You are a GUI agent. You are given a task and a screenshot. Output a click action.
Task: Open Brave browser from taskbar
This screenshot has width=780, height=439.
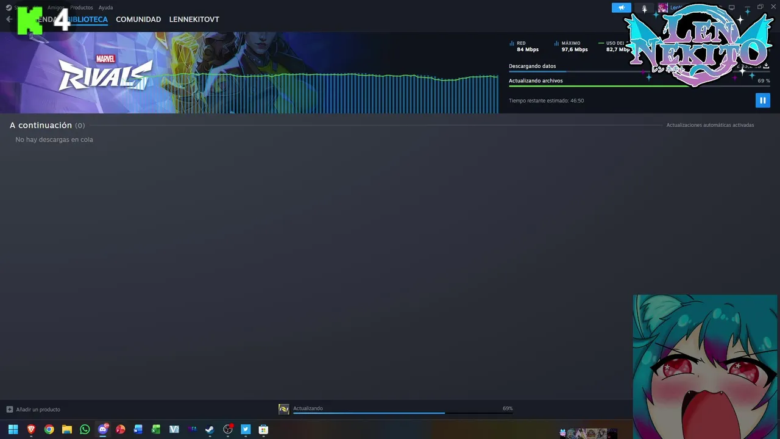pyautogui.click(x=31, y=429)
